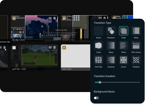Choose the Wind transition effect
Viewport: 147px width, 107px height.
124,45
